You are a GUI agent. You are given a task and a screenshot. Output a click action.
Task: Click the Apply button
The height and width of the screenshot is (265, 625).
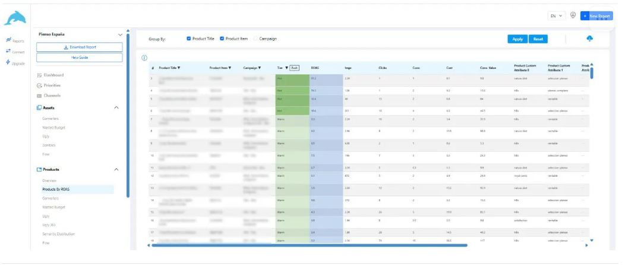[517, 39]
